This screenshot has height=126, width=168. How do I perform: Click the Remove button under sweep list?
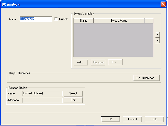point(98,62)
